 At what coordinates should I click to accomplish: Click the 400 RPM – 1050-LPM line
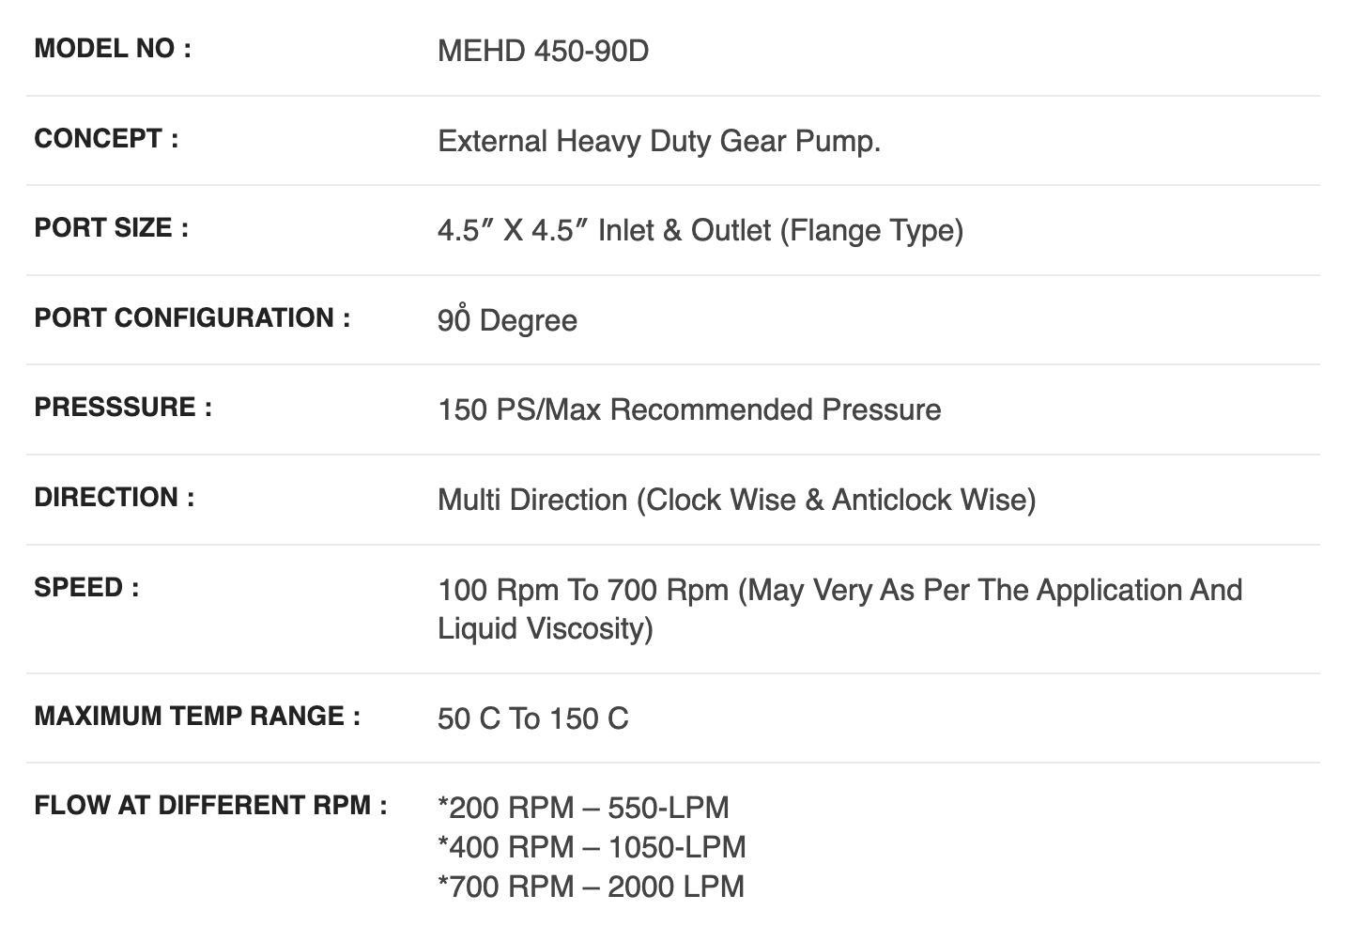[x=592, y=847]
